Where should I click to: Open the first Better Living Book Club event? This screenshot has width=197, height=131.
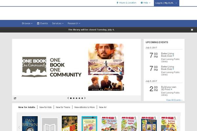[167, 55]
